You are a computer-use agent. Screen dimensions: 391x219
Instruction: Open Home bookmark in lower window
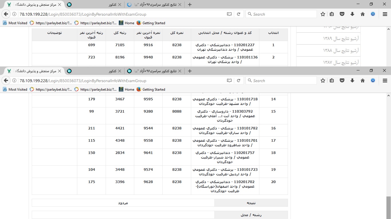127,90
